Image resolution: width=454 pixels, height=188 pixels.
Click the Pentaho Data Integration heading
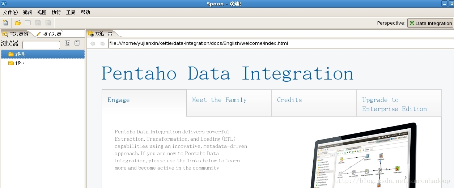[227, 73]
